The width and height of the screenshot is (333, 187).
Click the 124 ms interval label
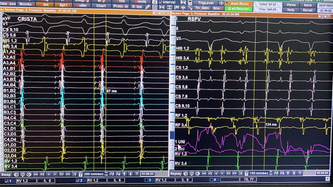tap(271, 125)
